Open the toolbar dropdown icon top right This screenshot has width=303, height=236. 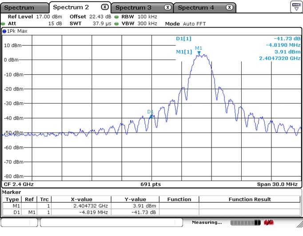[296, 7]
